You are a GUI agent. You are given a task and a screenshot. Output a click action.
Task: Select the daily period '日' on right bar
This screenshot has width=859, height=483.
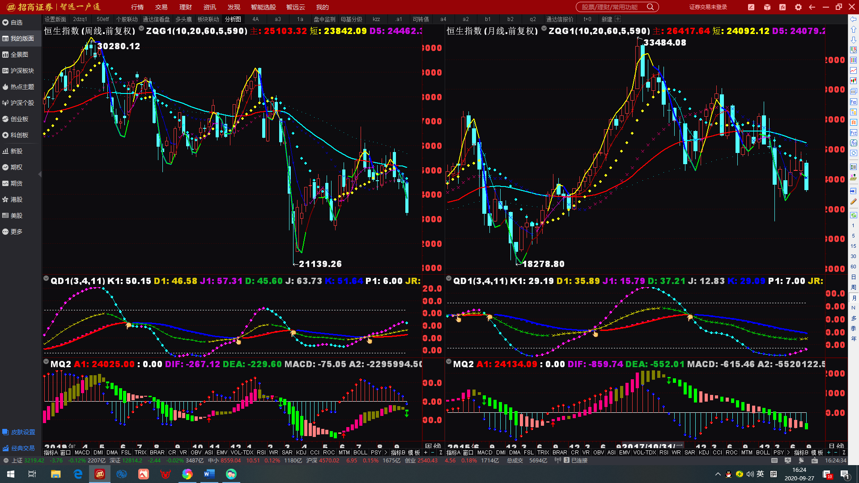click(x=853, y=277)
